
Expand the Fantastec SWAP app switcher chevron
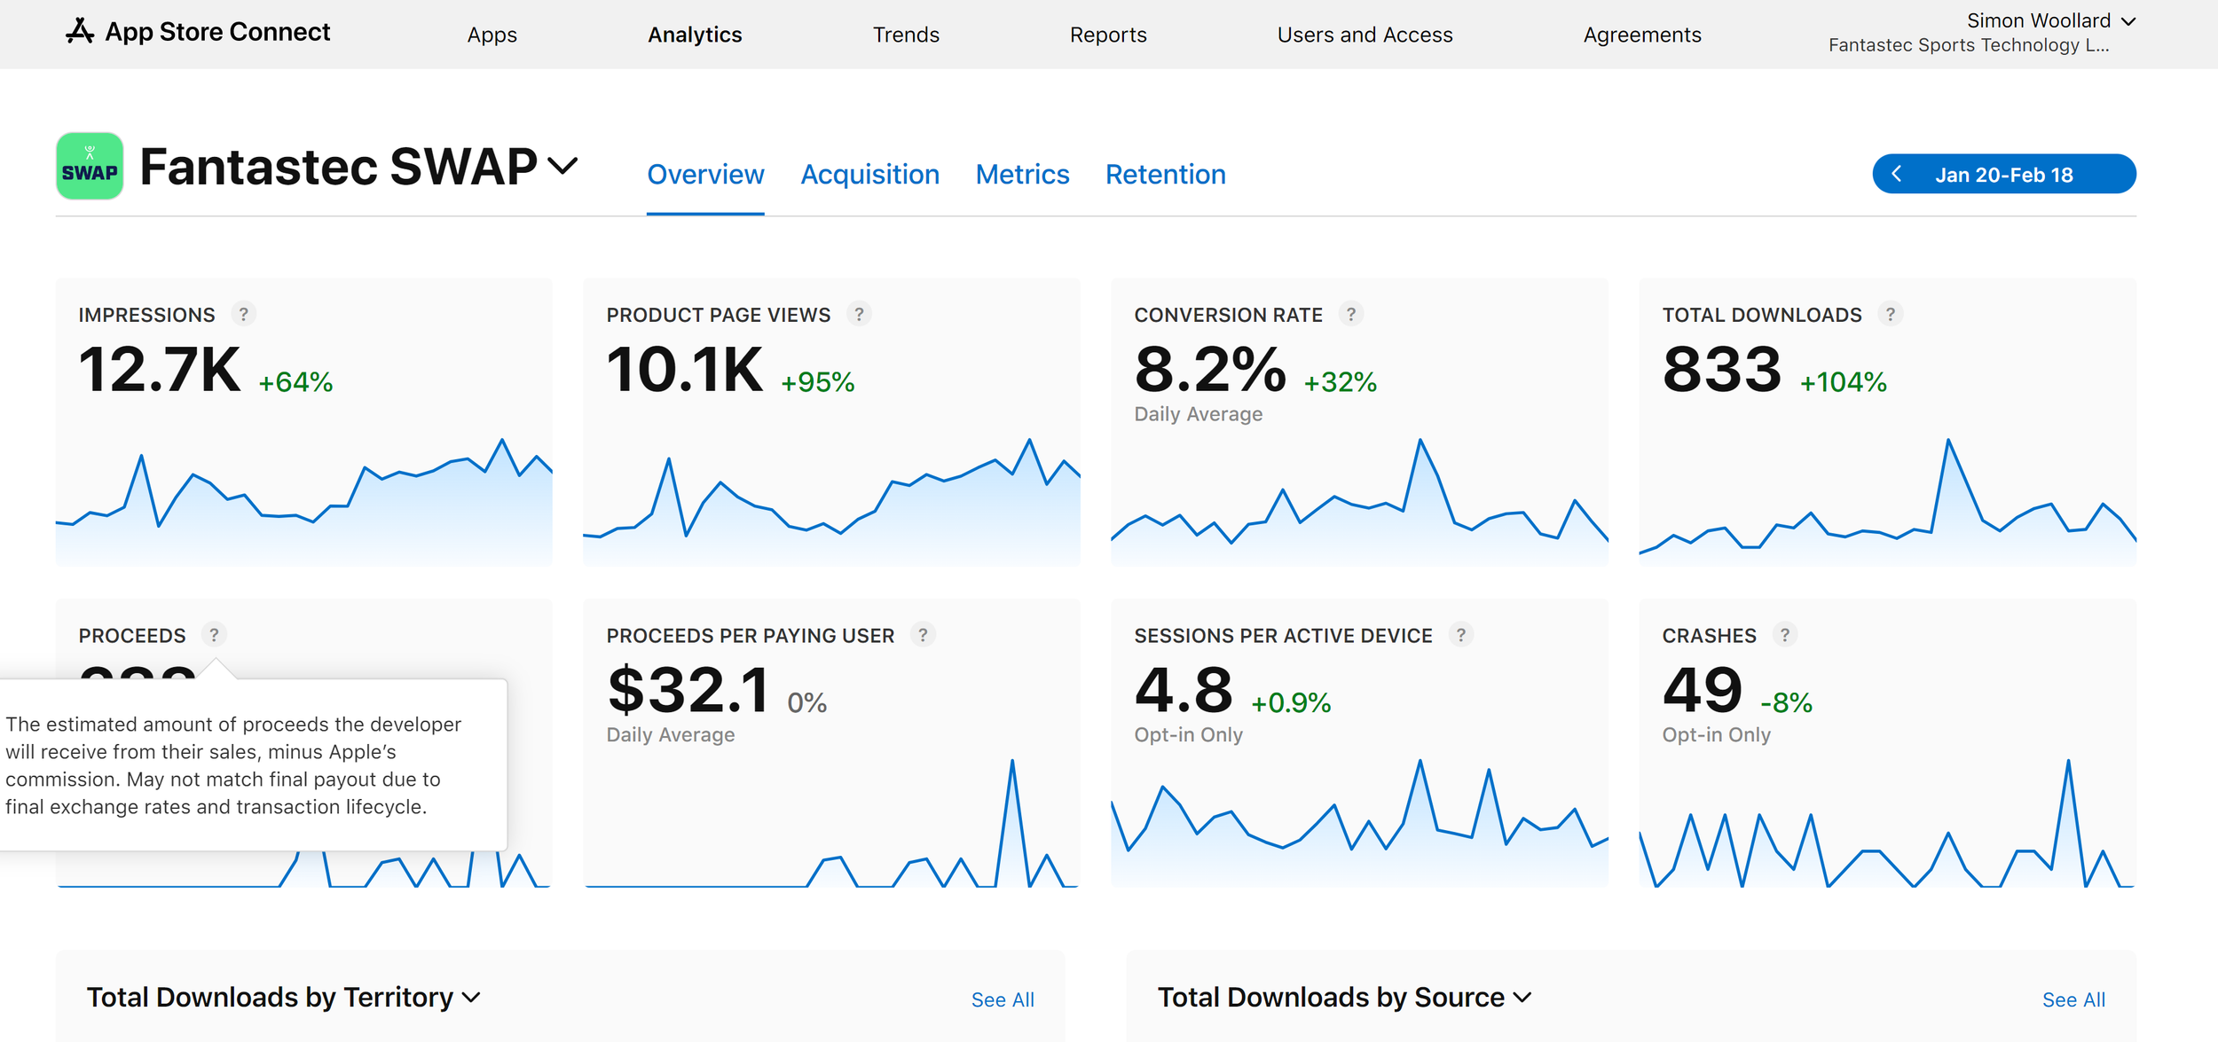[562, 166]
